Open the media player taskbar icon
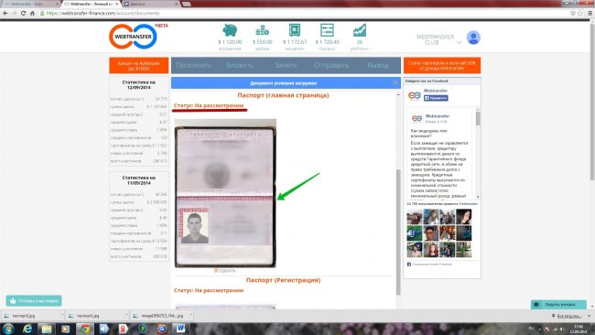595x335 pixels. [66, 329]
